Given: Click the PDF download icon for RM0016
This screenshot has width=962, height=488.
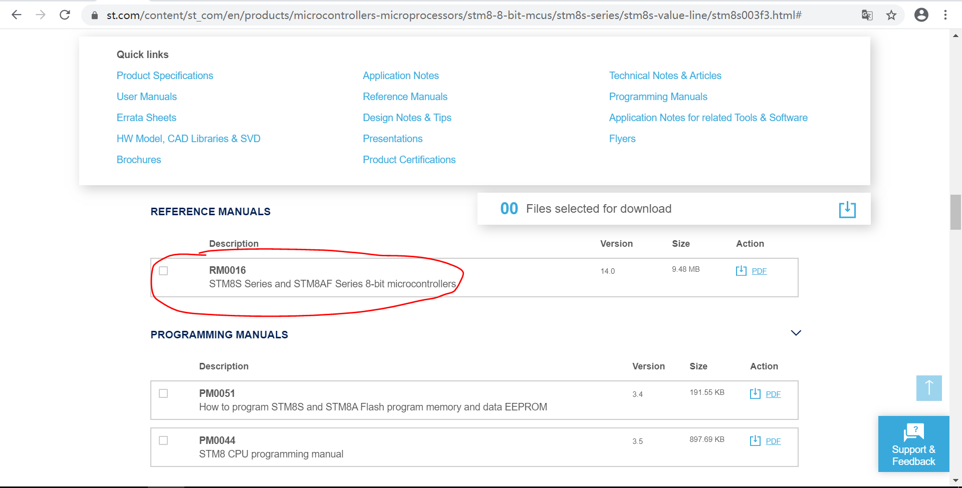Looking at the screenshot, I should [x=742, y=270].
